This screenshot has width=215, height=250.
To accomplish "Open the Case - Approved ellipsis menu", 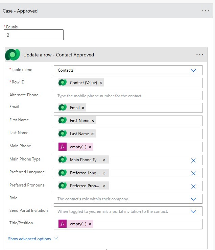I will click(x=206, y=11).
